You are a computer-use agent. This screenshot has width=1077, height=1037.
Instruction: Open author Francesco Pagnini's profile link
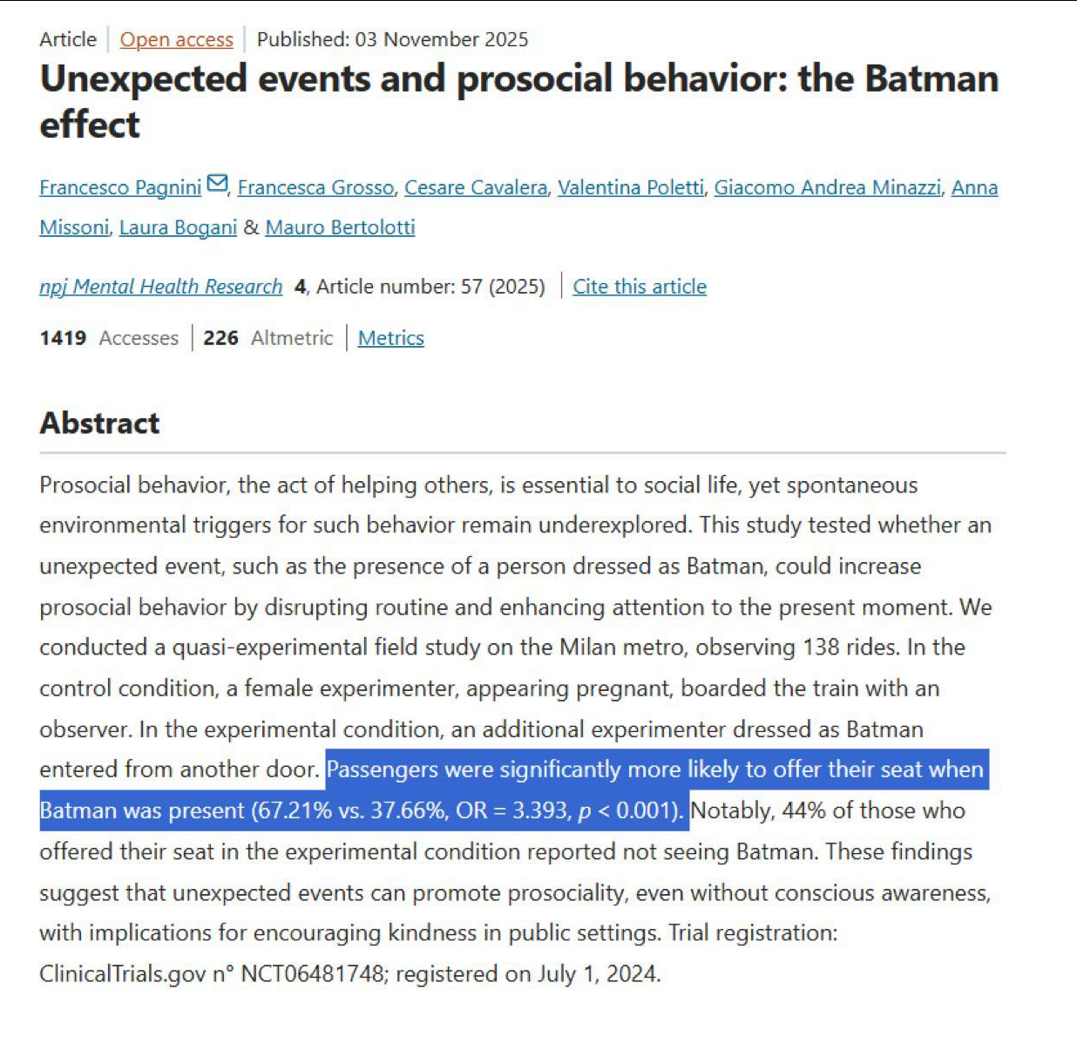click(x=120, y=187)
